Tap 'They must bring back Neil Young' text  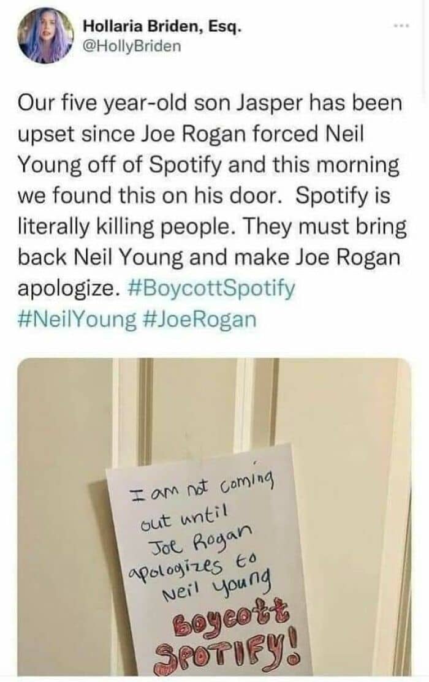coord(212,242)
